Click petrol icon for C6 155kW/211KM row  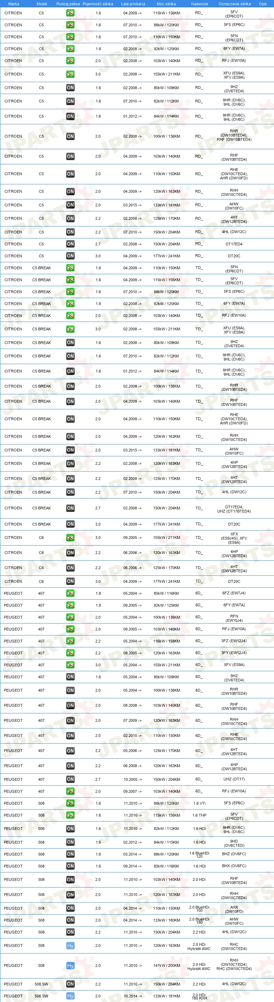70,538
